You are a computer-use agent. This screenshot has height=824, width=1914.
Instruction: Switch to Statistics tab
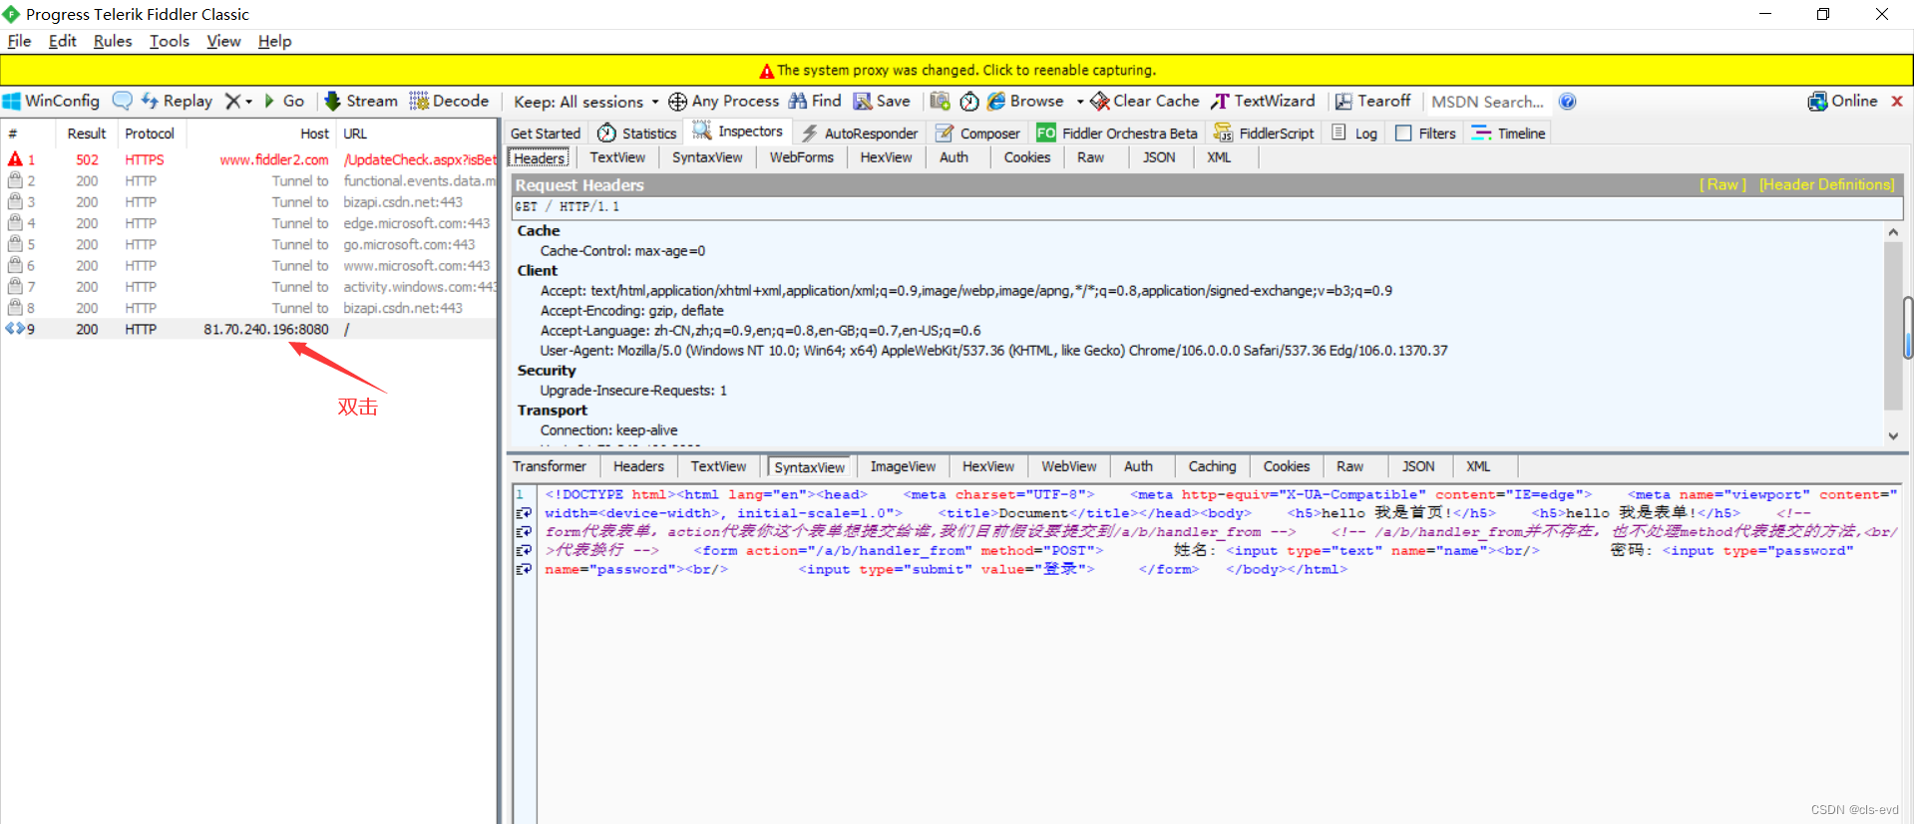[x=637, y=134]
